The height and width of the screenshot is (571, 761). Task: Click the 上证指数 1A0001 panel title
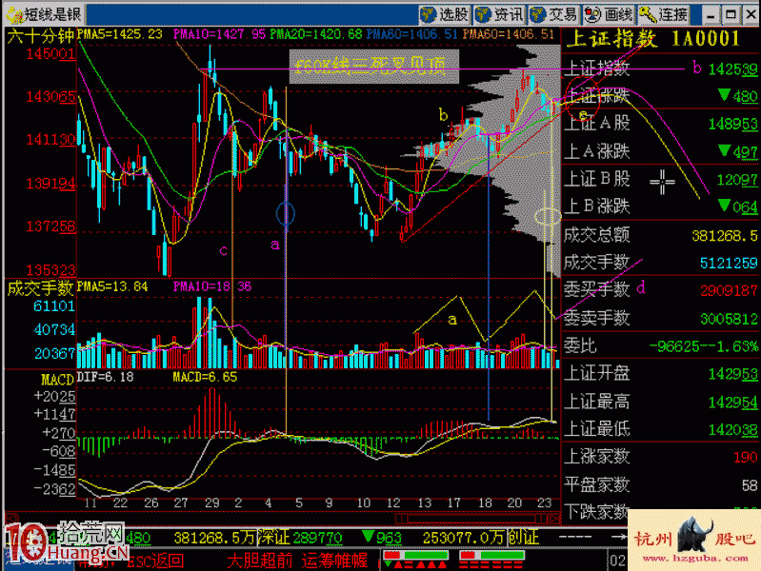pos(653,39)
